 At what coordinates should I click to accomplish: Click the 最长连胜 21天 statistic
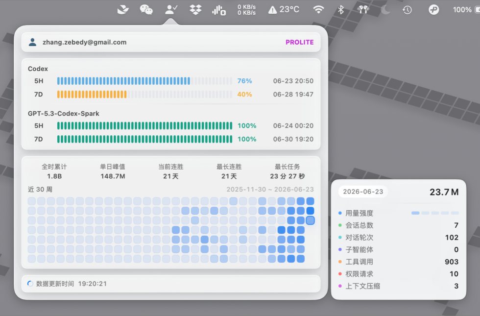pos(229,171)
